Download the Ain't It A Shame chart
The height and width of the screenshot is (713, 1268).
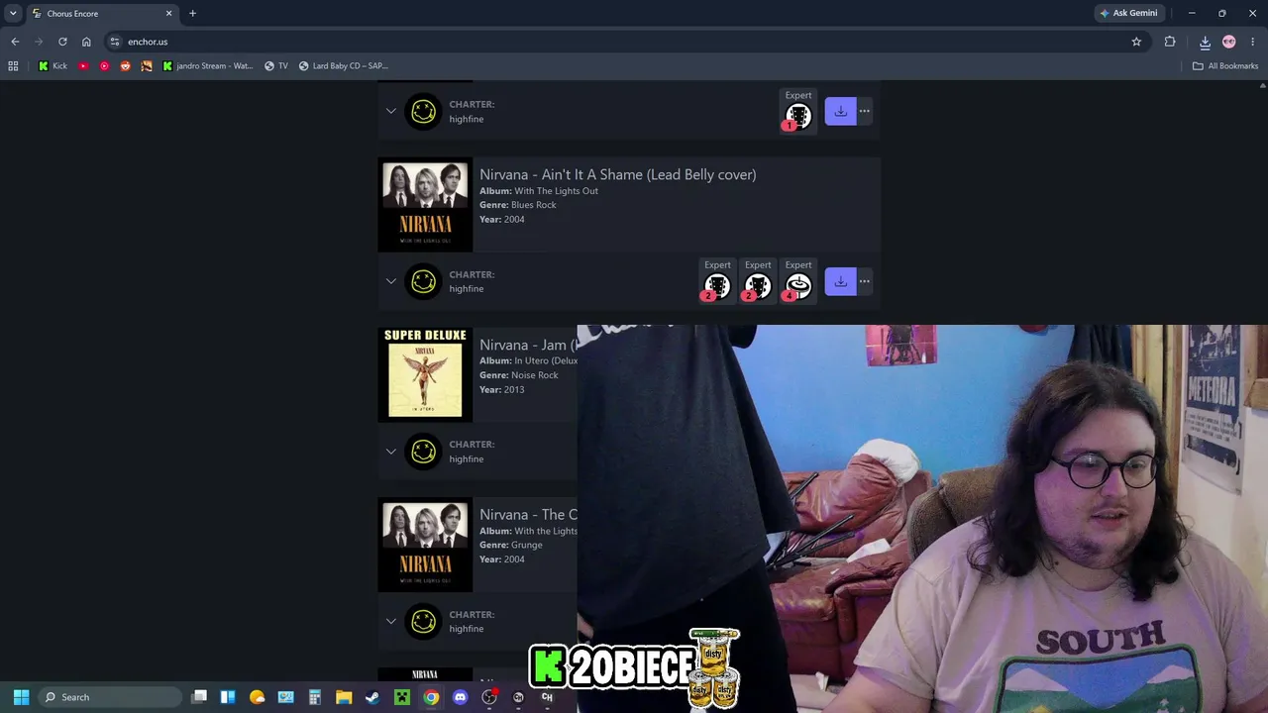click(x=840, y=281)
